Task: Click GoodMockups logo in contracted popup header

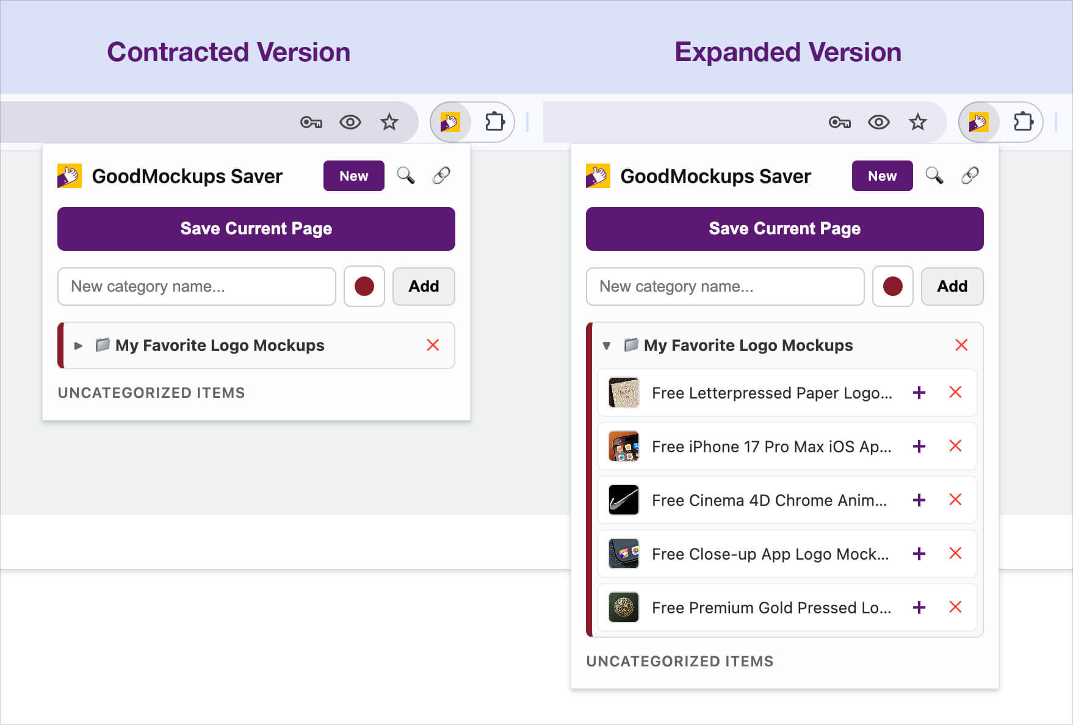Action: click(x=70, y=176)
